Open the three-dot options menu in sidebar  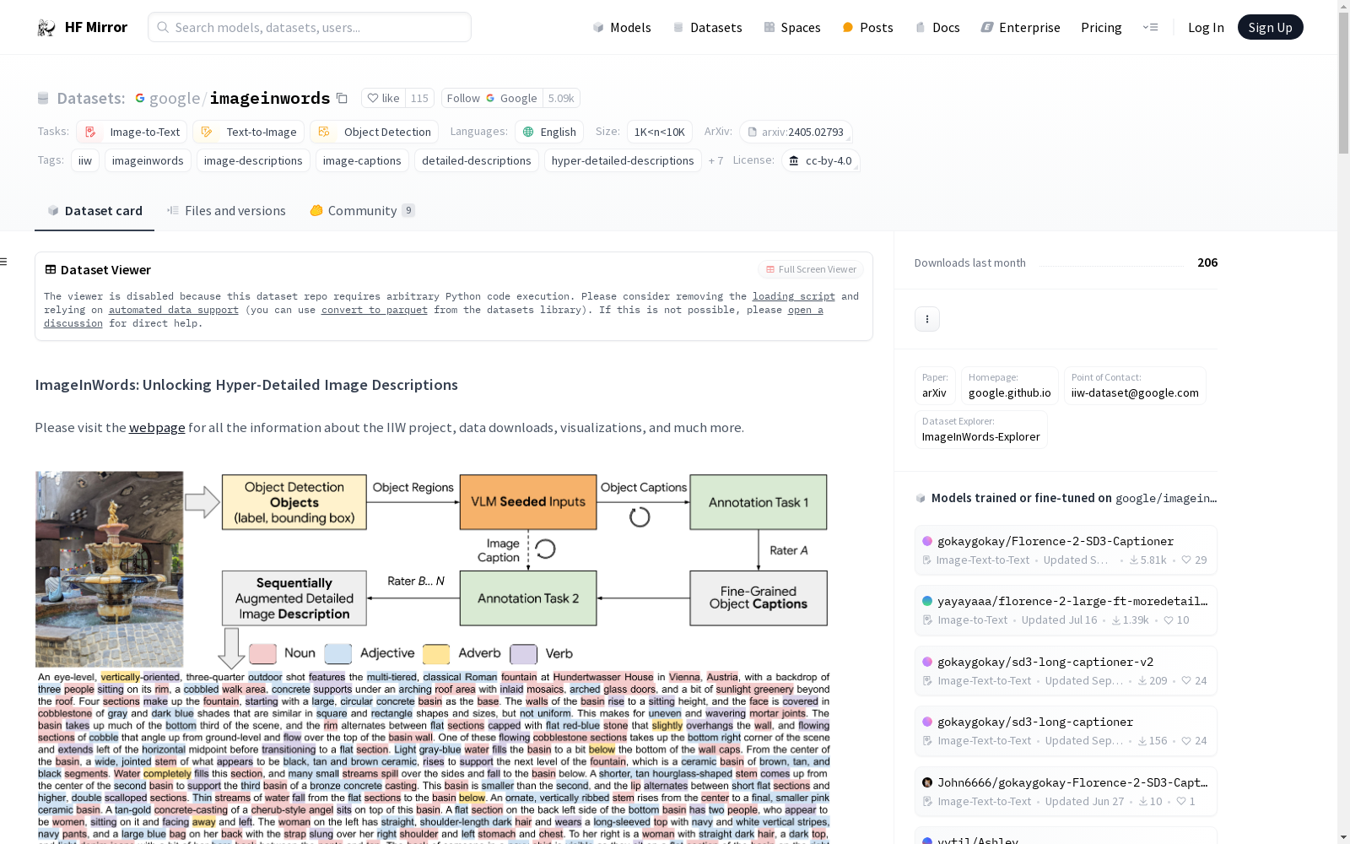[x=927, y=319]
